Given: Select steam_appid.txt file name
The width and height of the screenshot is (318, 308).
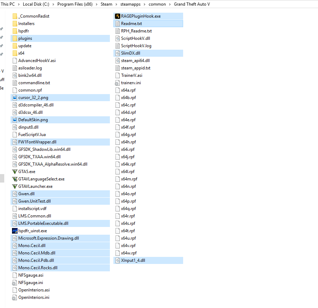Looking at the screenshot, I should click(x=136, y=68).
